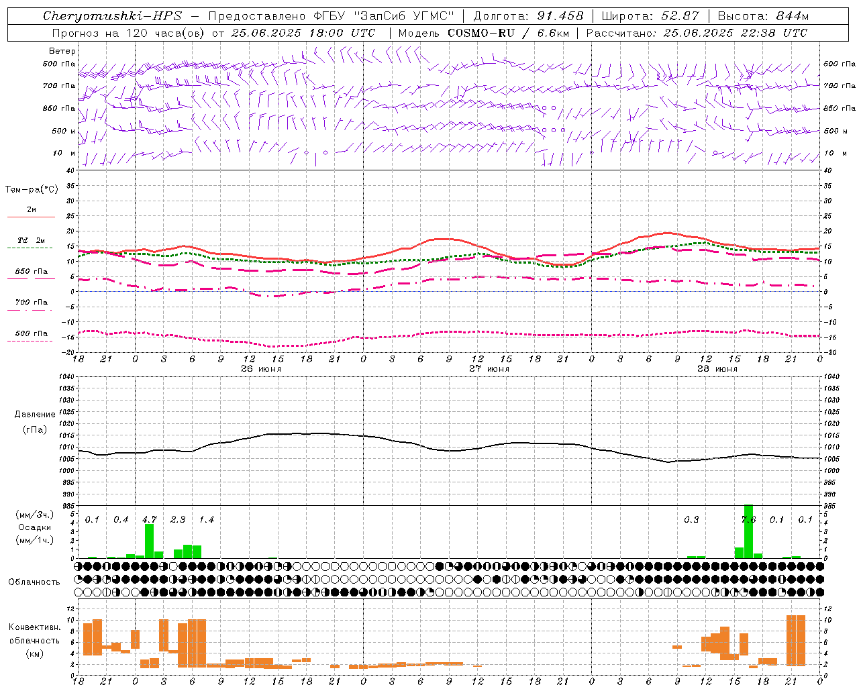
Task: Click the green precipitation bar below '4.7'
Action: 149,541
